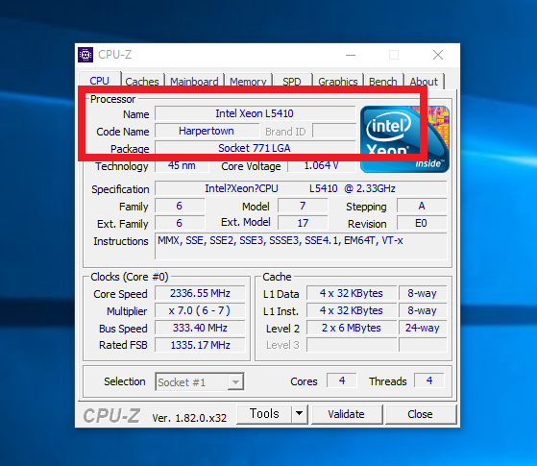Click the L1 Inst. 8-way associativity
The width and height of the screenshot is (537, 466).
tap(423, 310)
